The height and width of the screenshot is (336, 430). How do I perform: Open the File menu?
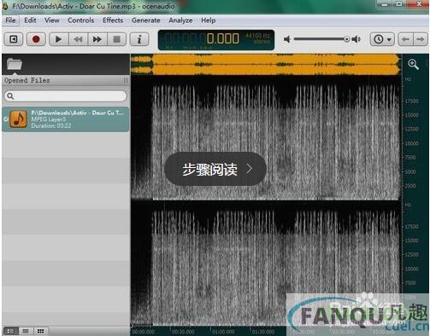coord(10,20)
